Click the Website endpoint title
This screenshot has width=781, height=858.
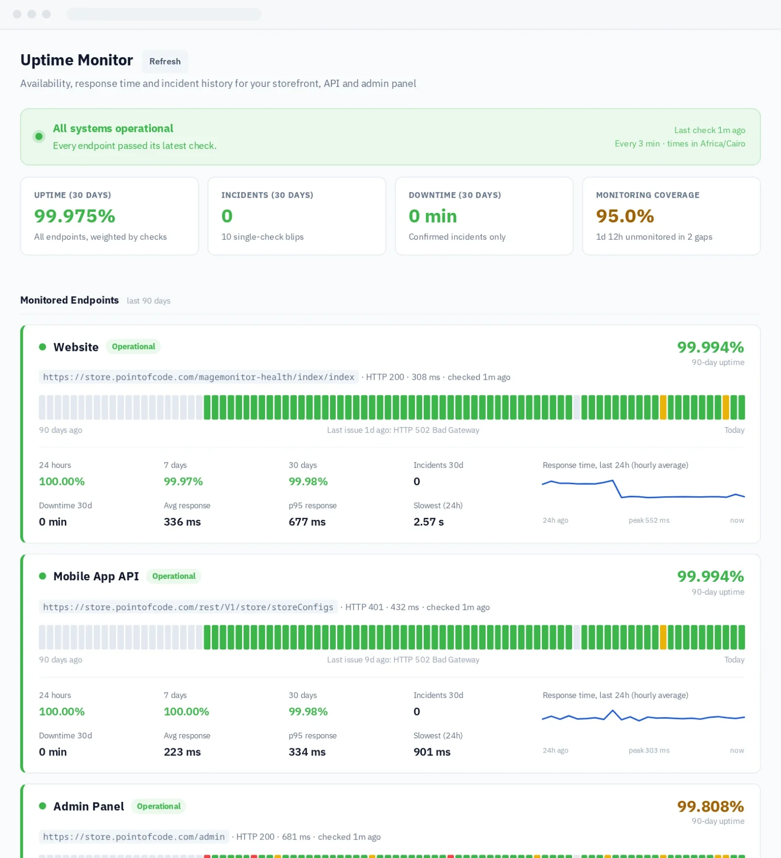76,347
